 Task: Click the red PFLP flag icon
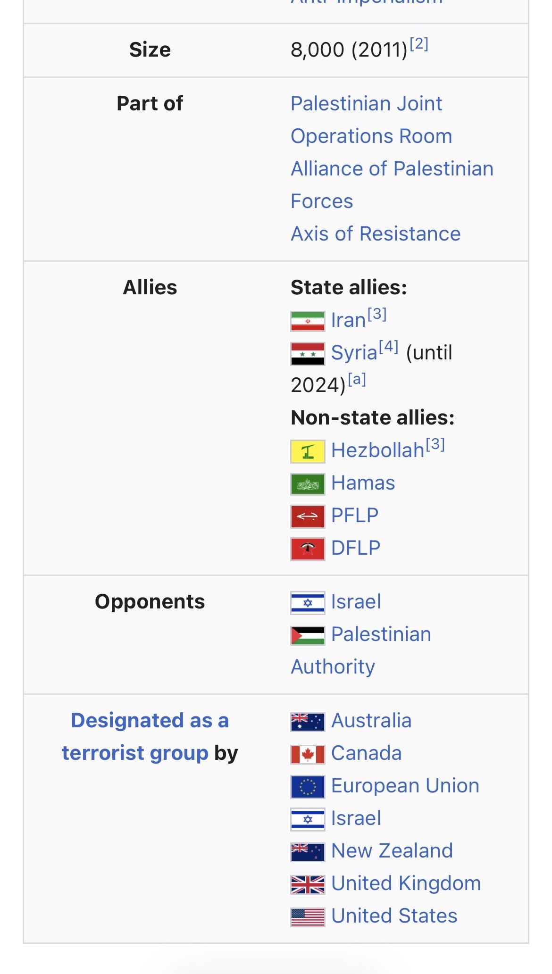[x=308, y=516]
